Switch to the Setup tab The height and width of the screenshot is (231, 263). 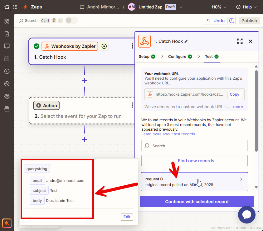pos(147,57)
